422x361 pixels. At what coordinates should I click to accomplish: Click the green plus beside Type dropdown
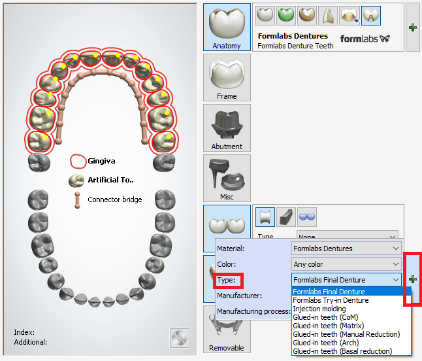click(412, 280)
